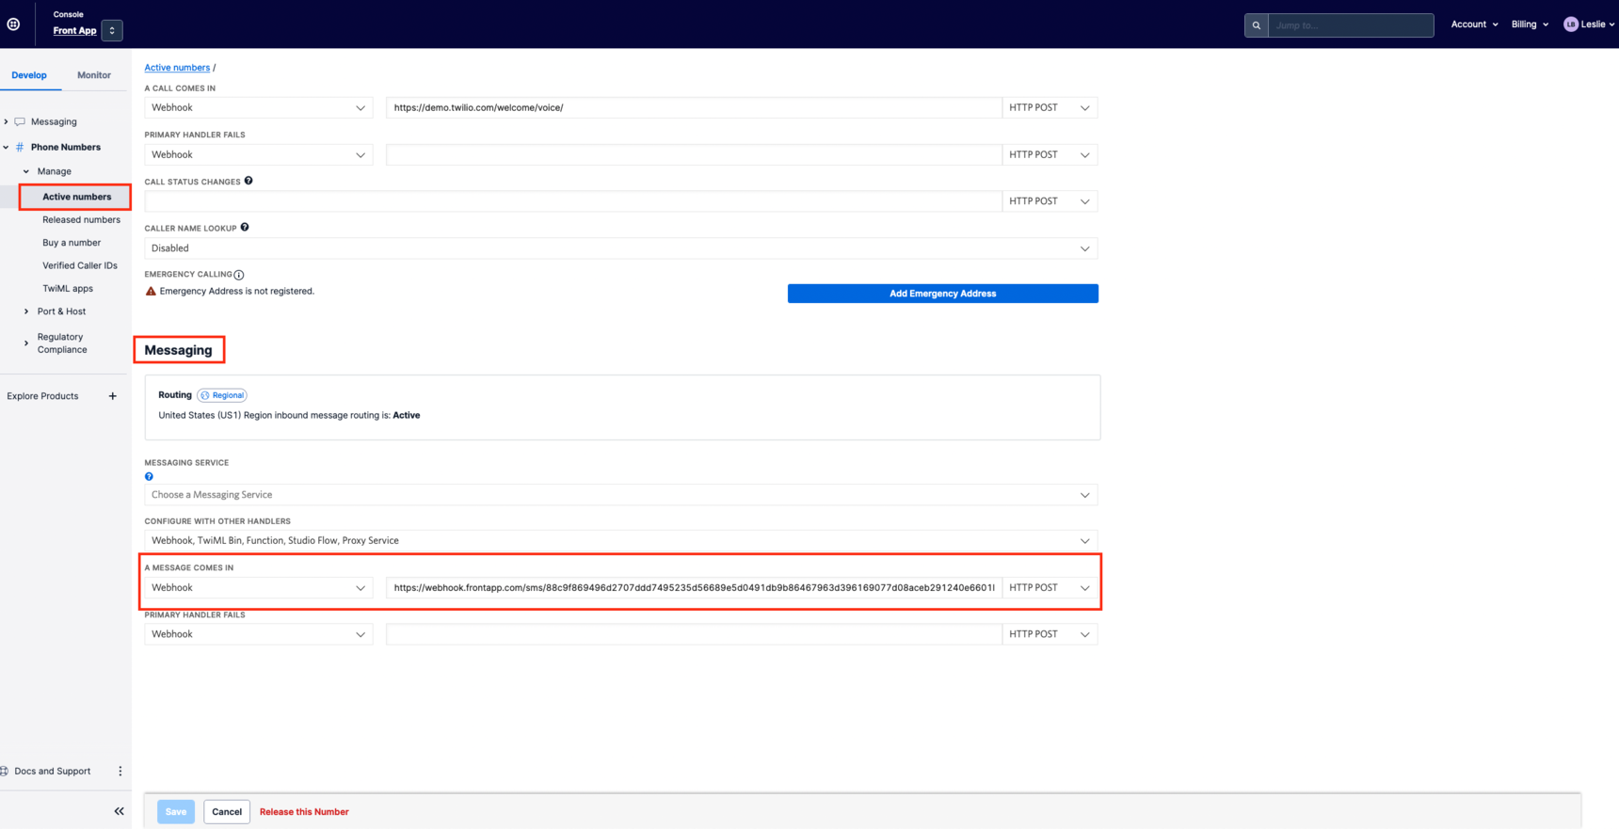The height and width of the screenshot is (829, 1619).
Task: Open the Front App account switcher
Action: tap(111, 31)
